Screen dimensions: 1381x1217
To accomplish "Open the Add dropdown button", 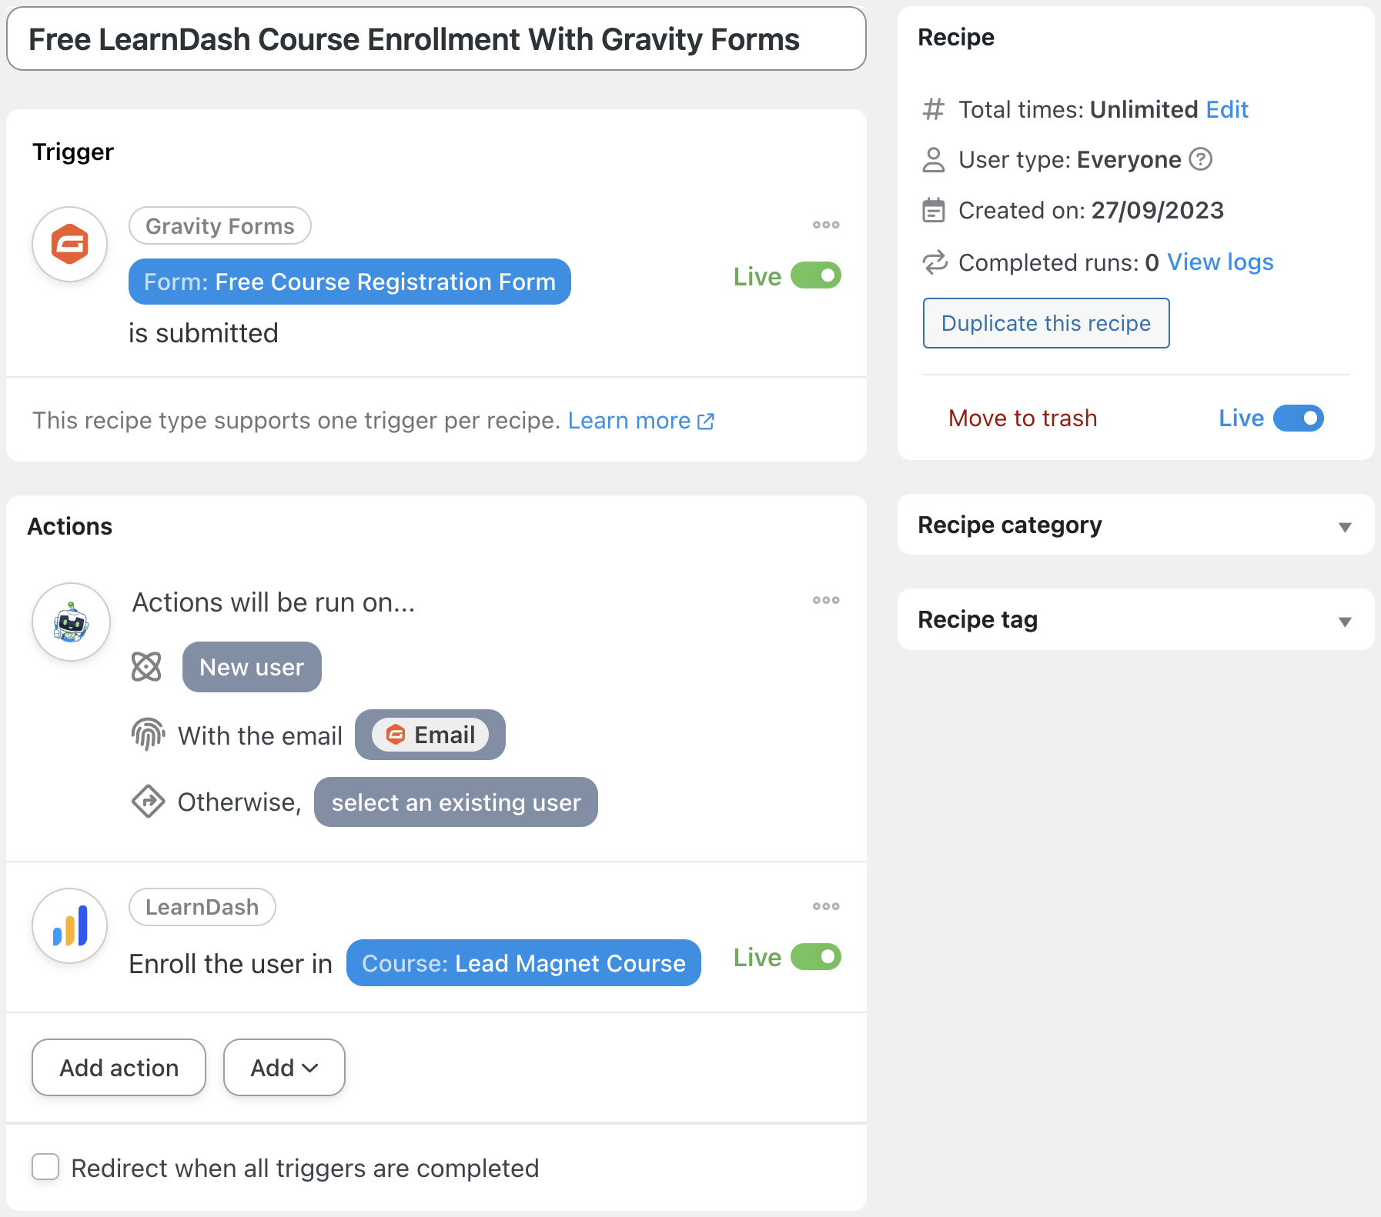I will (284, 1068).
